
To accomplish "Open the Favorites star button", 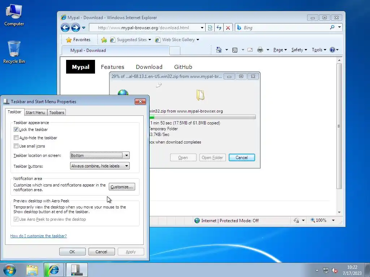I will point(78,40).
